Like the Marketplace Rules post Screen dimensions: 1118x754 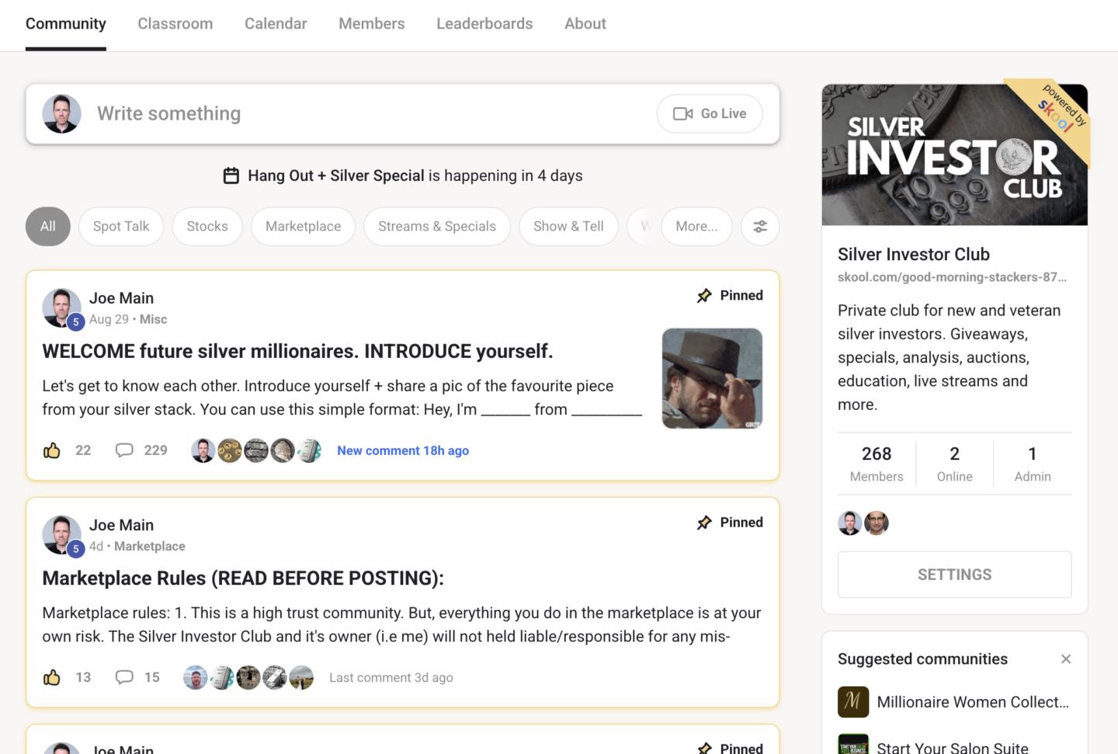point(52,677)
